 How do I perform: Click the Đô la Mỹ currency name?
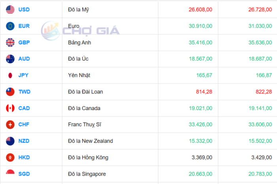[x=78, y=9]
